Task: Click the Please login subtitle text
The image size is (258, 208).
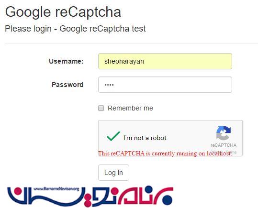Action: [x=75, y=29]
